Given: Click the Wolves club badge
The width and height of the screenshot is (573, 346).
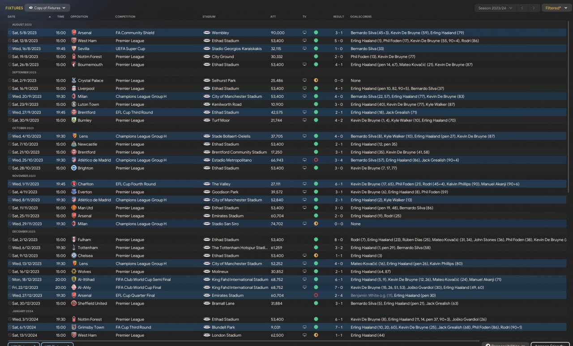Looking at the screenshot, I should (x=74, y=271).
